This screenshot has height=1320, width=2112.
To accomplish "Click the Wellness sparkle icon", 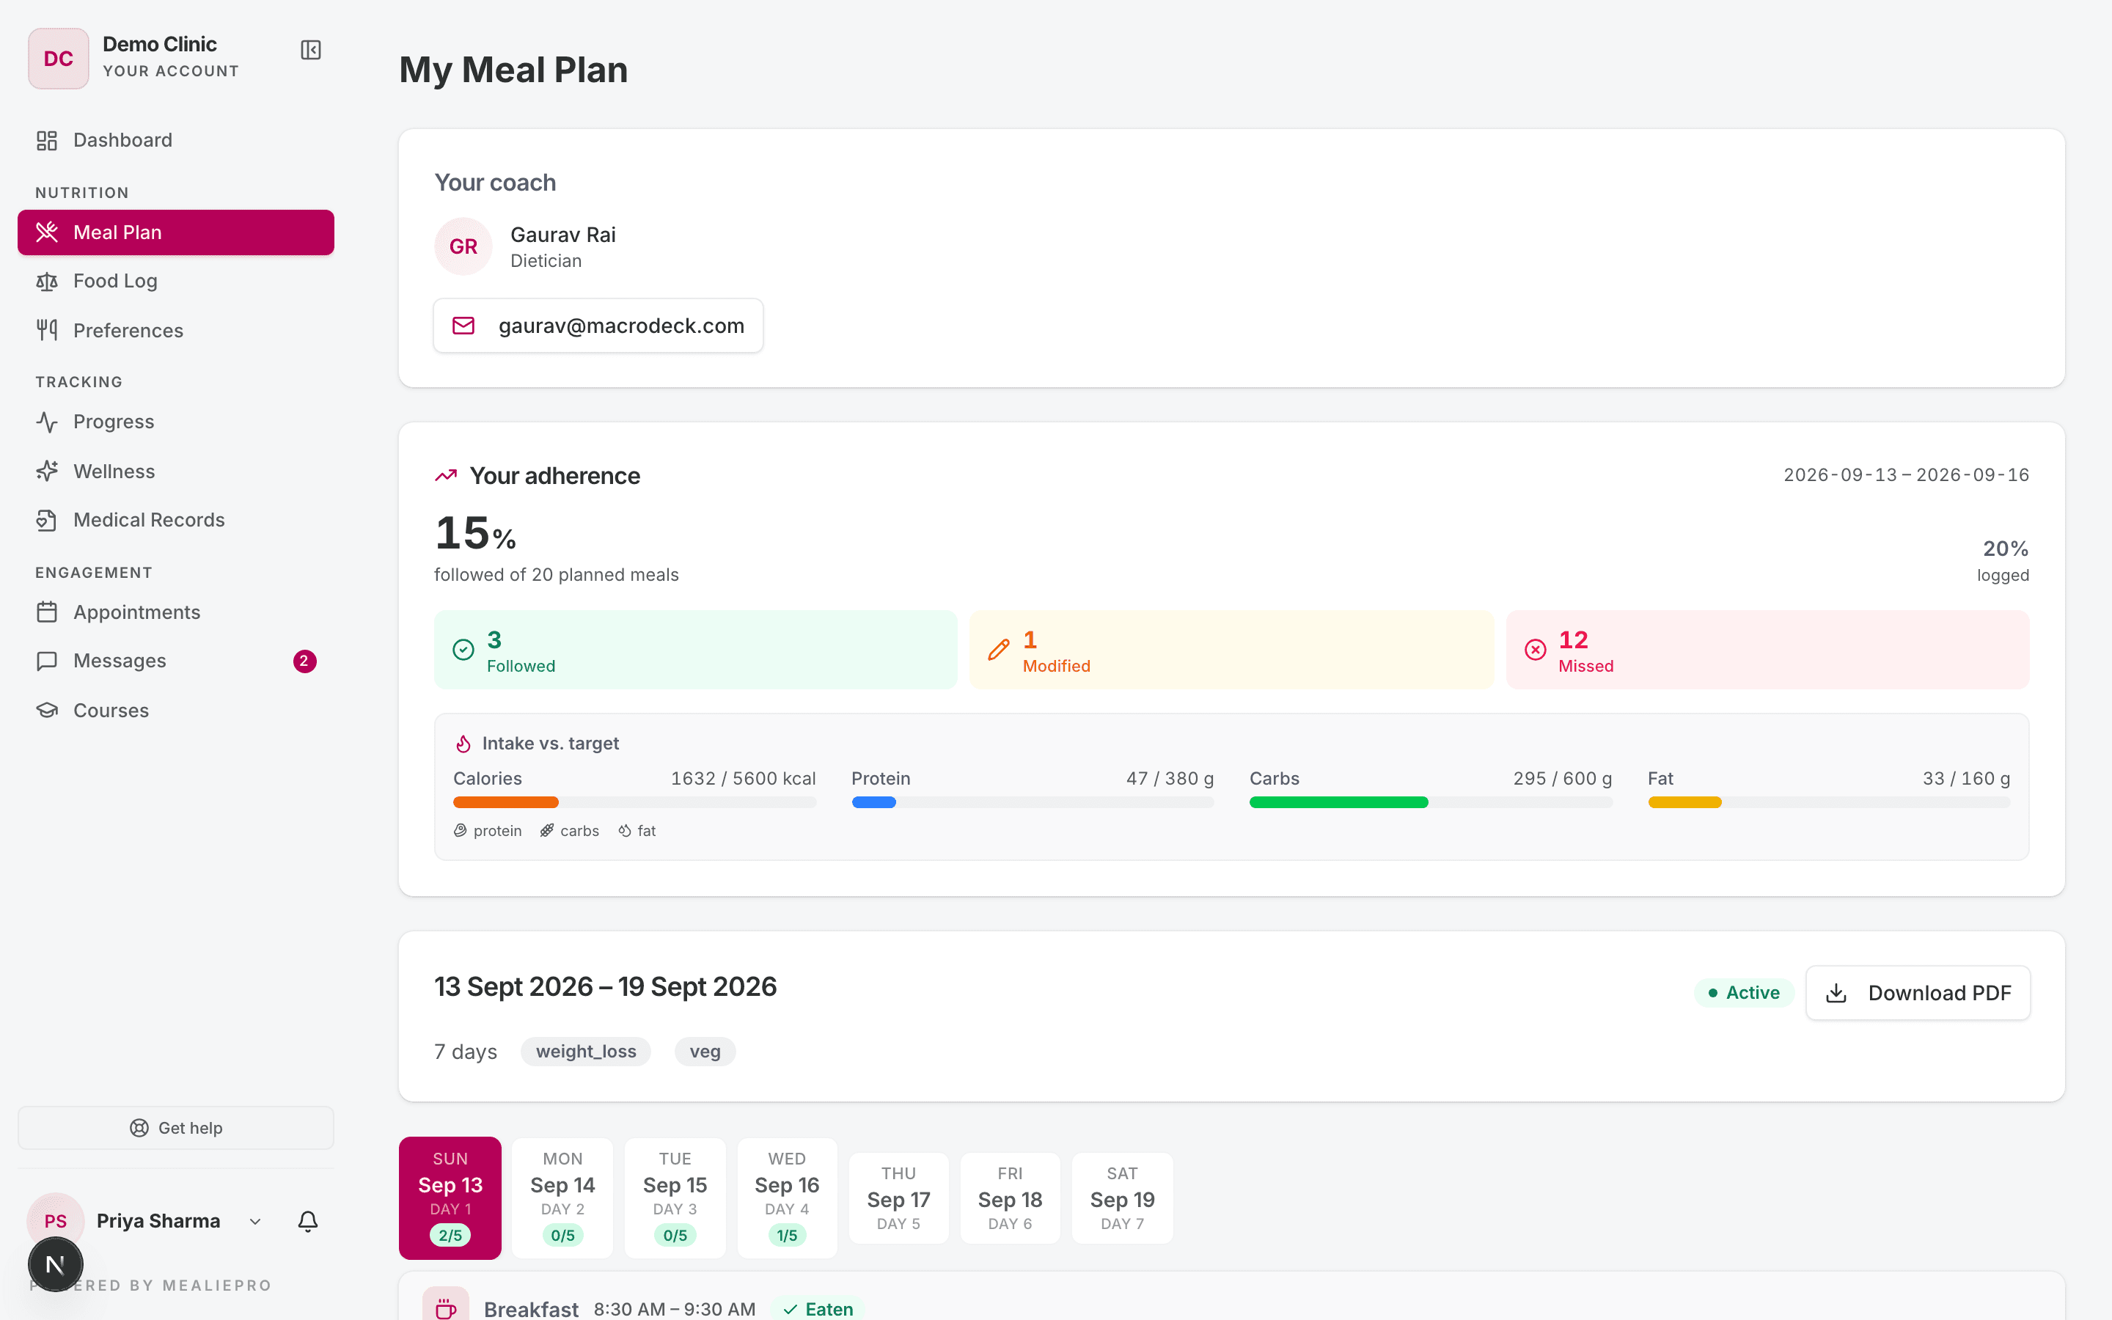I will [x=47, y=472].
